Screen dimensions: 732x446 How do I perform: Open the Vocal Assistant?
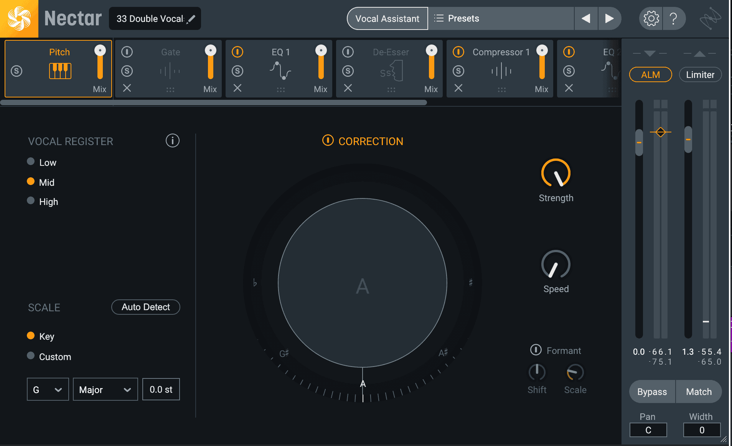[x=387, y=18]
